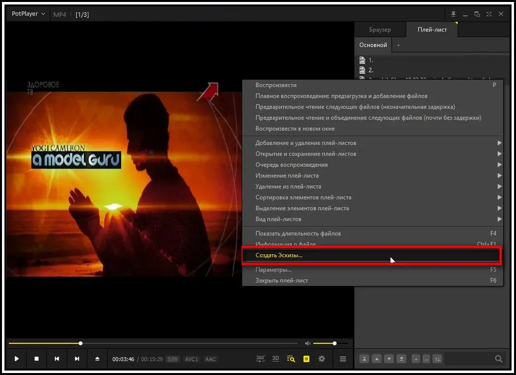Viewport: 516px width, 375px height.
Task: Click the playlist sort arrows button
Action: pos(437,359)
